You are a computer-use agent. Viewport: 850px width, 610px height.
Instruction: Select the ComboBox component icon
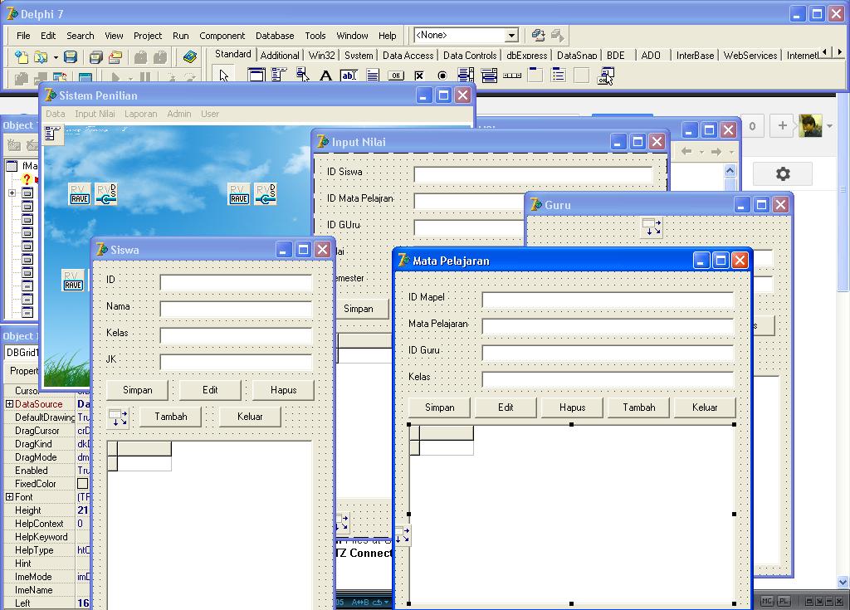[x=490, y=75]
